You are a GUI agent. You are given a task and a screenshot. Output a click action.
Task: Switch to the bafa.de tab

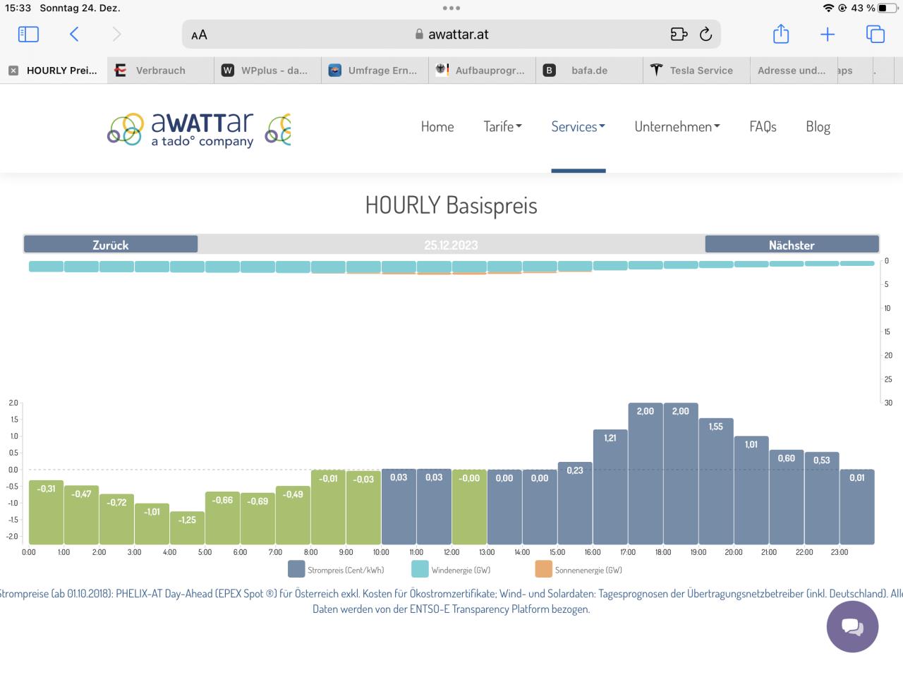590,71
